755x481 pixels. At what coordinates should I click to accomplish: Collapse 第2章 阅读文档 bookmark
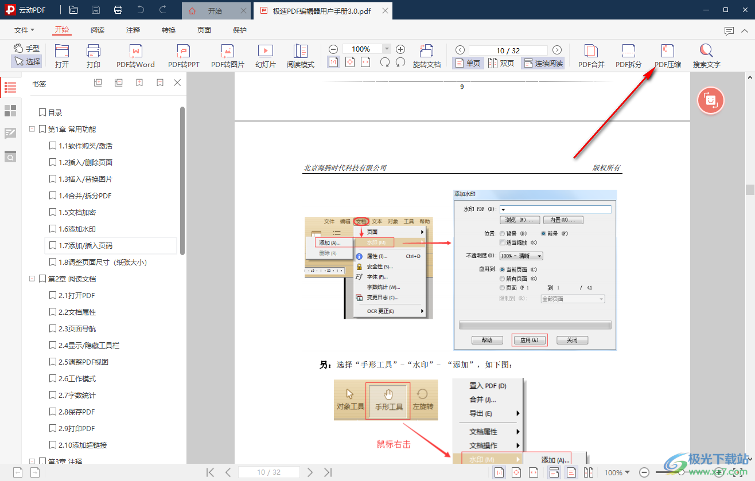coord(32,279)
